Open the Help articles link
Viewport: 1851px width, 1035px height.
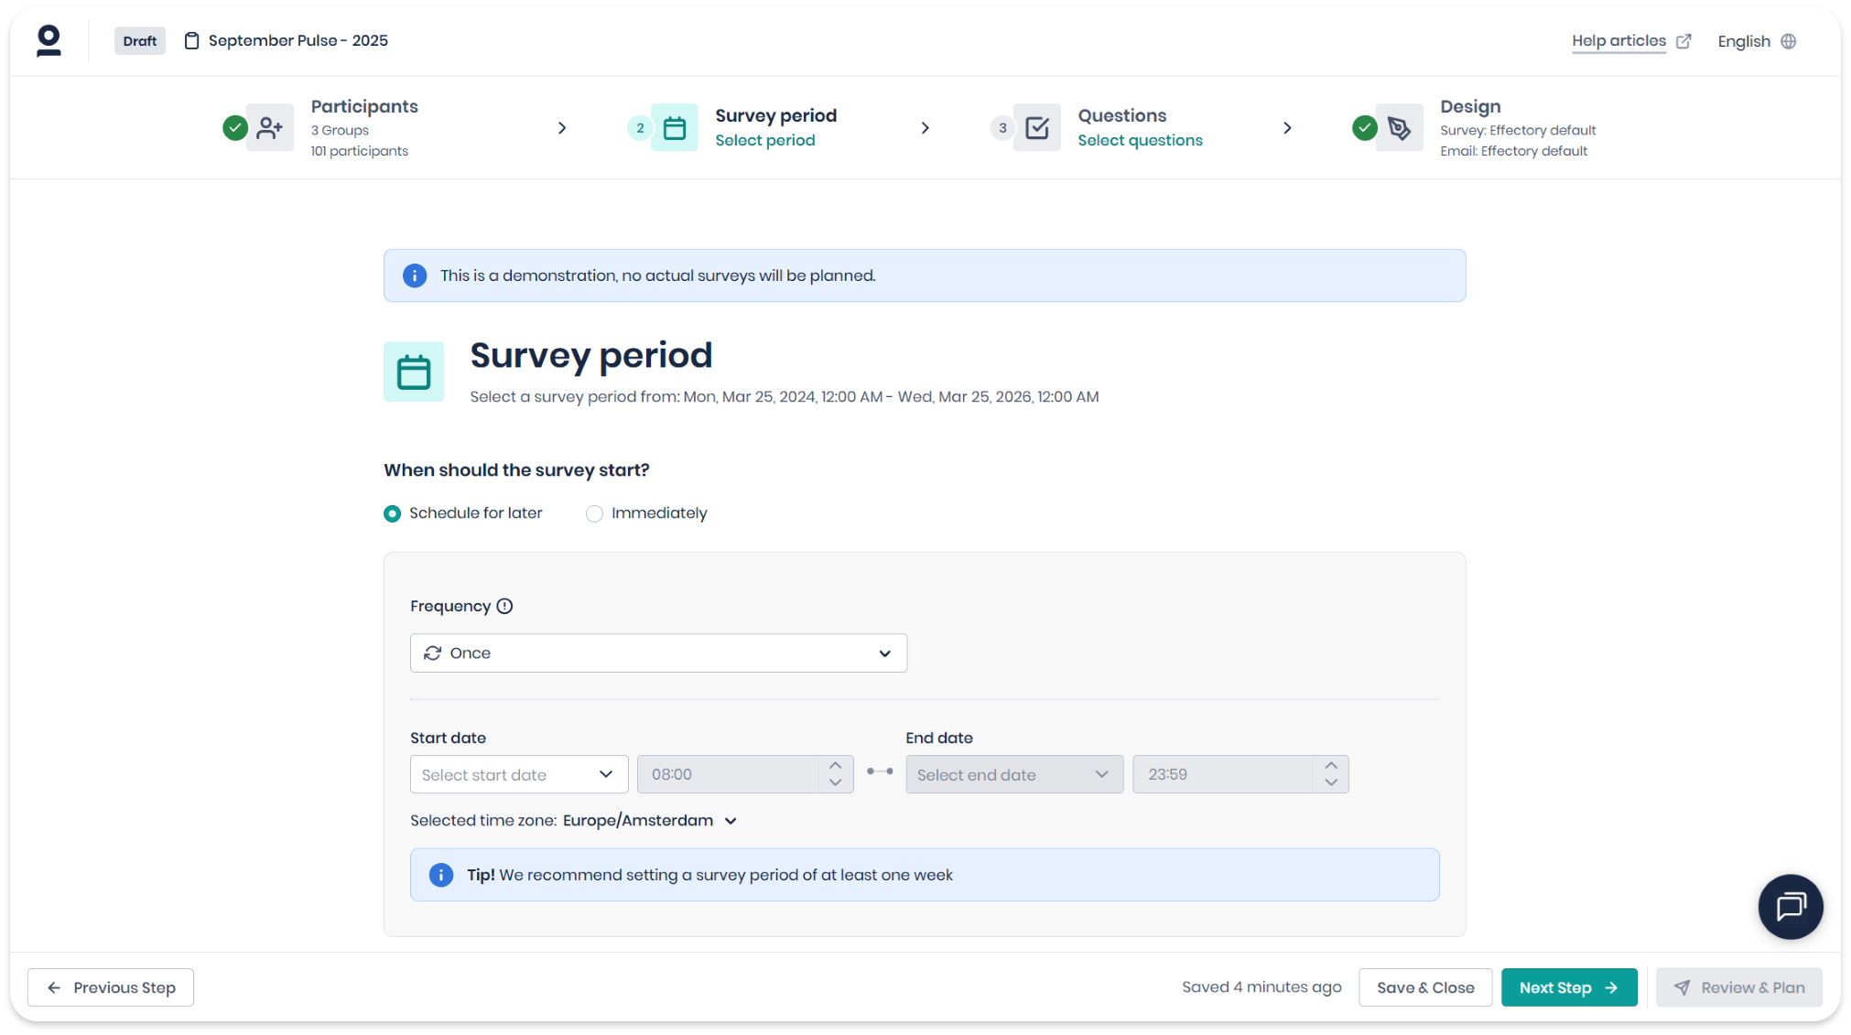(1618, 41)
